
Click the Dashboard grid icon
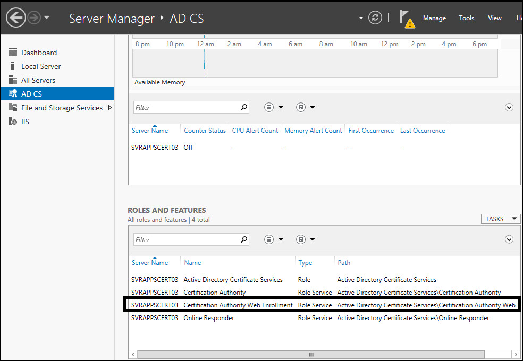[x=13, y=52]
